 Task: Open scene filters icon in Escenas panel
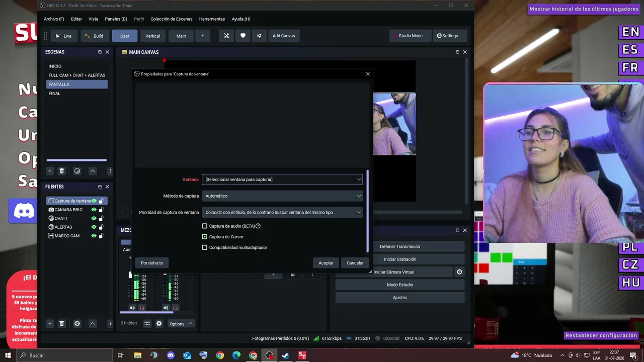coord(77,171)
